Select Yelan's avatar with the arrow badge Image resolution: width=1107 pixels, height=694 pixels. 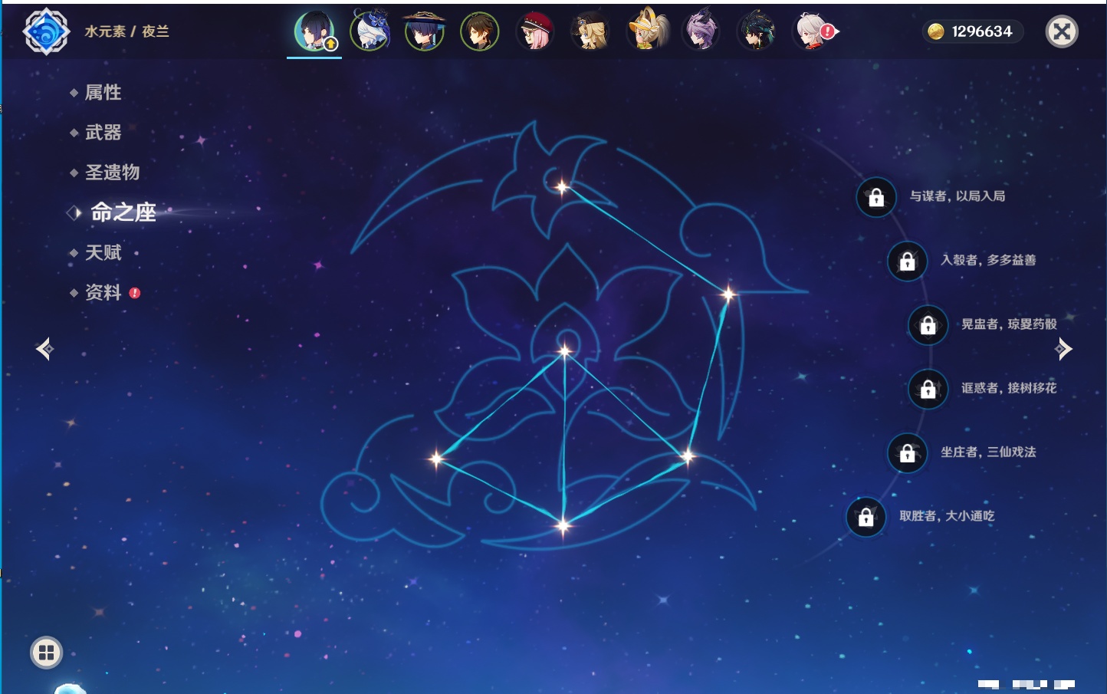[314, 31]
